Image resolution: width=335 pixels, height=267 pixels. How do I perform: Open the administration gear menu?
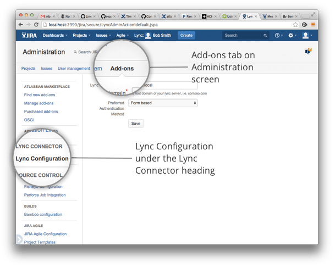pyautogui.click(x=292, y=35)
